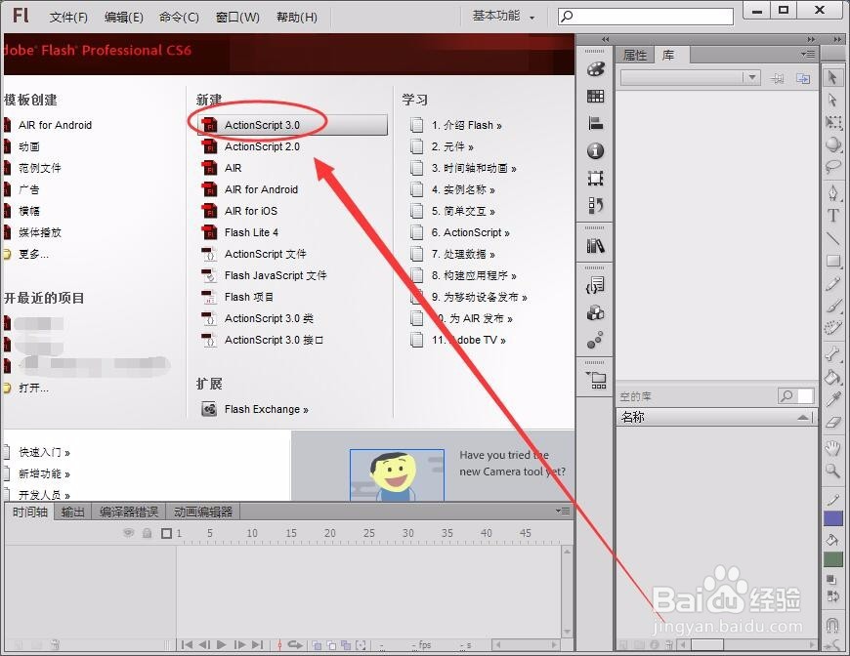Toggle Edit Multiple Frames button
The width and height of the screenshot is (850, 656).
click(346, 645)
